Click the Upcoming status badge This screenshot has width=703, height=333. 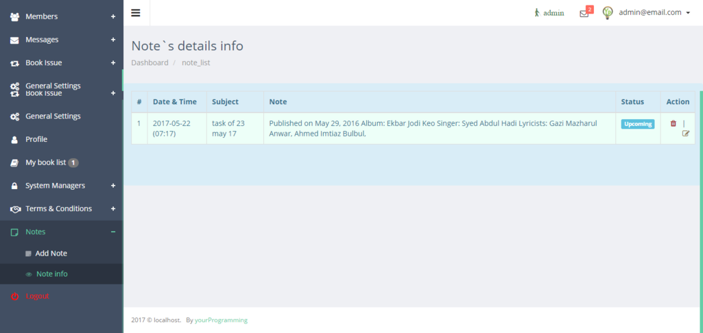[638, 124]
